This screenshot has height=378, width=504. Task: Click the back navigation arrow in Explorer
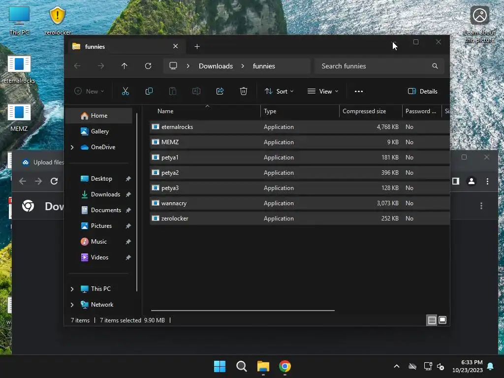point(77,66)
